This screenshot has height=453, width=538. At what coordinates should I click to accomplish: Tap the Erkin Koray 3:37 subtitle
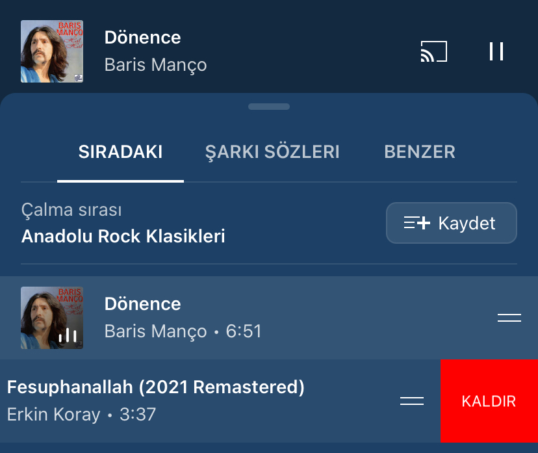point(82,414)
